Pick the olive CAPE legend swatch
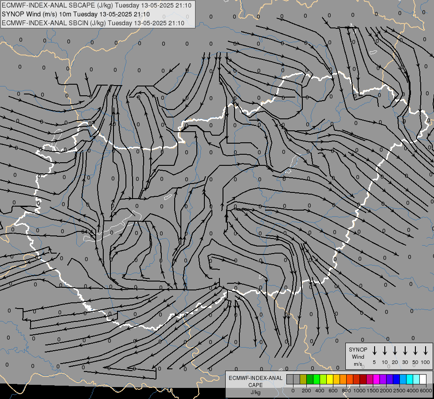This screenshot has width=434, height=399. click(x=303, y=379)
